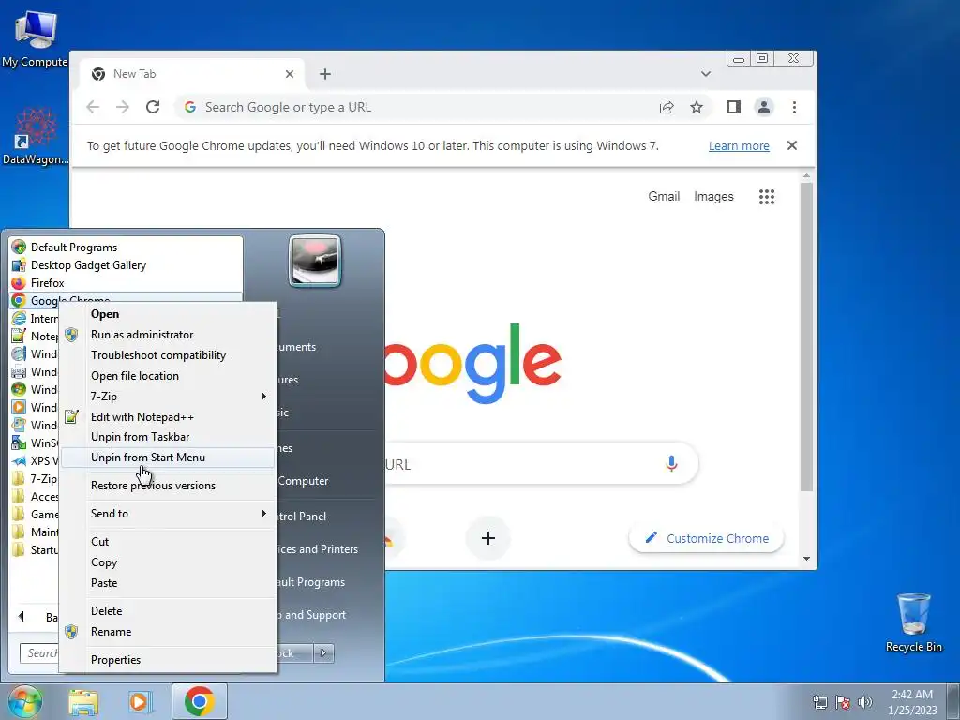Open a new tab with plus button
Screen dimensions: 960x720
tap(325, 74)
